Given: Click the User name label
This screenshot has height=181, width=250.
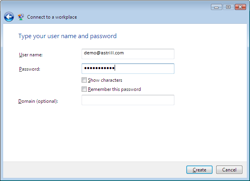Looking at the screenshot, I should click(x=31, y=55).
